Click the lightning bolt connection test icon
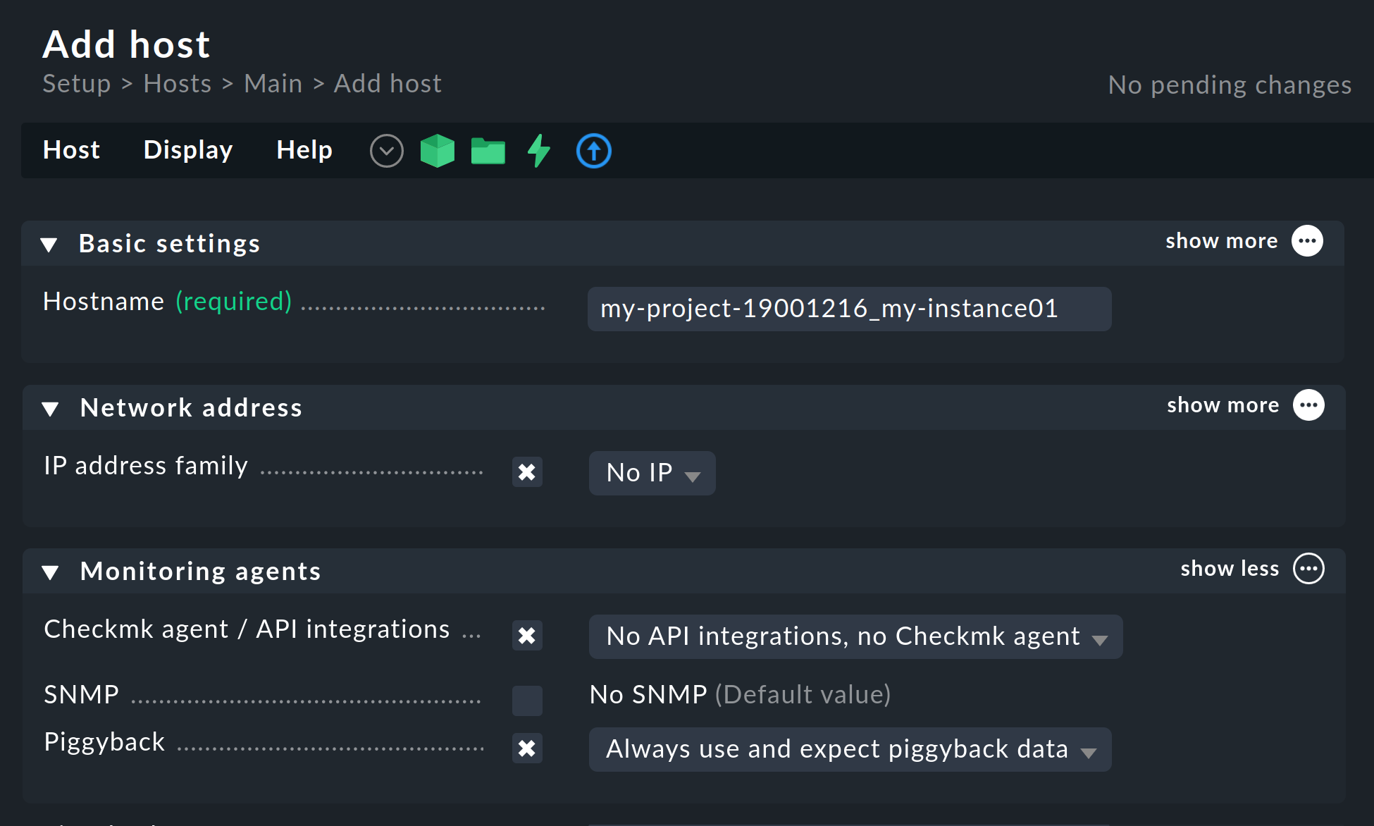Viewport: 1374px width, 826px height. point(538,150)
